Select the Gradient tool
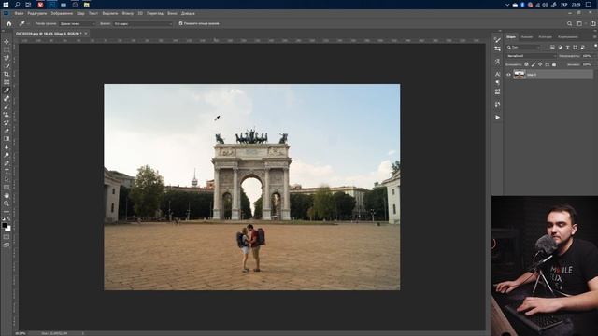Viewport: 598px width, 336px height. coord(7,139)
